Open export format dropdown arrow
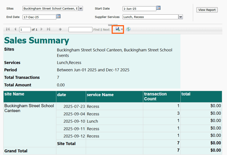This screenshot has width=227, height=155. point(122,29)
